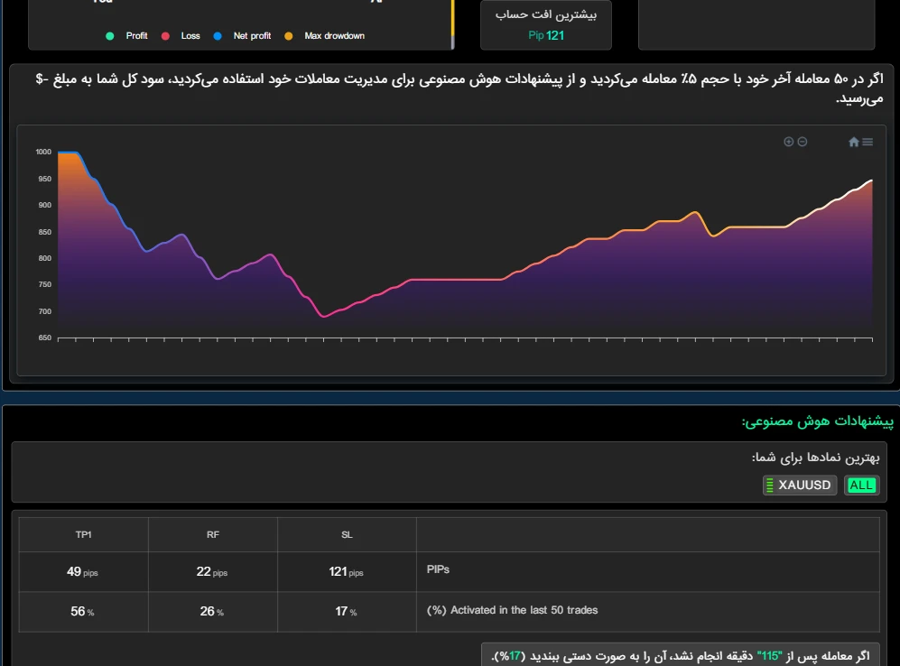This screenshot has height=666, width=900.
Task: Open the chart hamburger menu
Action: [868, 142]
